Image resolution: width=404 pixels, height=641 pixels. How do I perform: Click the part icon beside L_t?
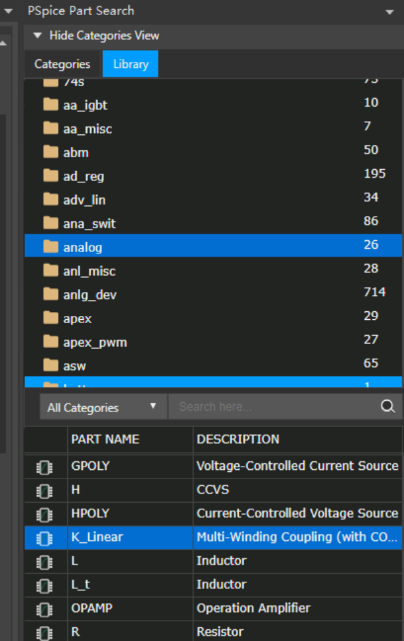(44, 586)
